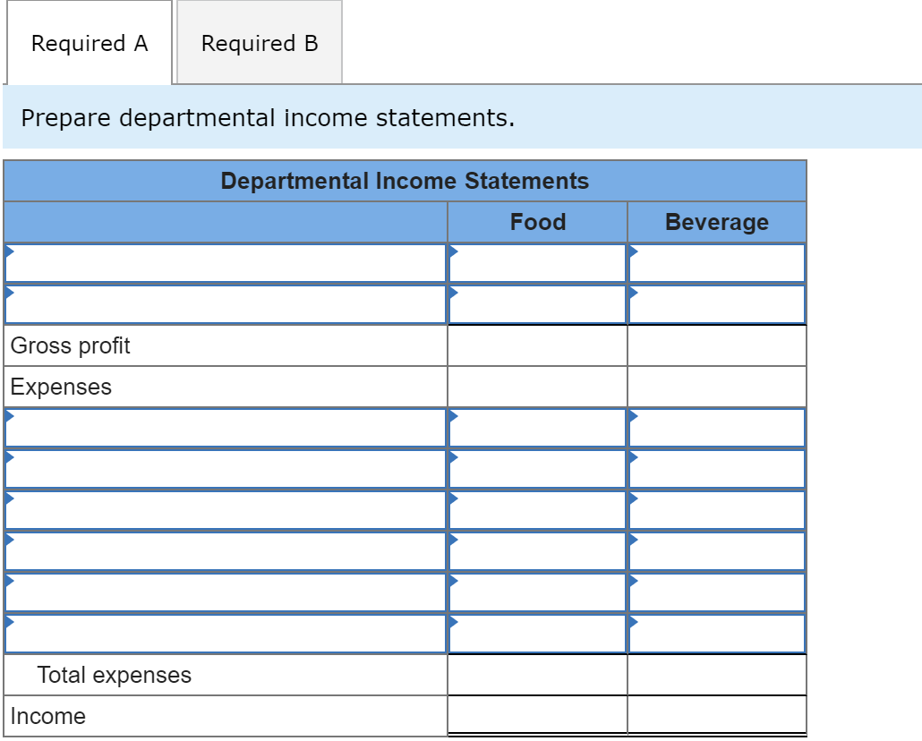Open third expense label dropdown below Expenses
This screenshot has width=922, height=741.
pos(226,510)
